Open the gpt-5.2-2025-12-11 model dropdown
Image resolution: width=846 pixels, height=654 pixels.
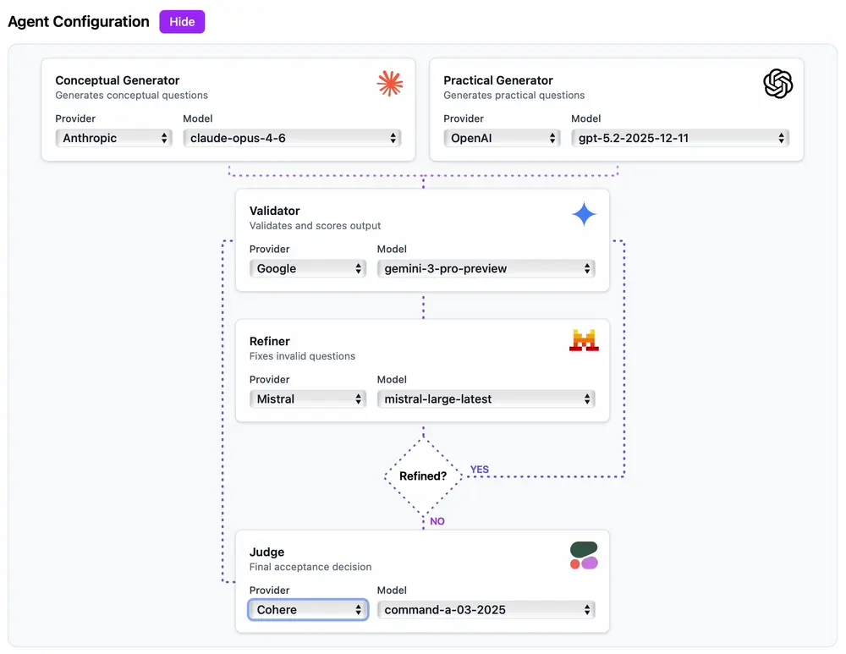tap(680, 138)
